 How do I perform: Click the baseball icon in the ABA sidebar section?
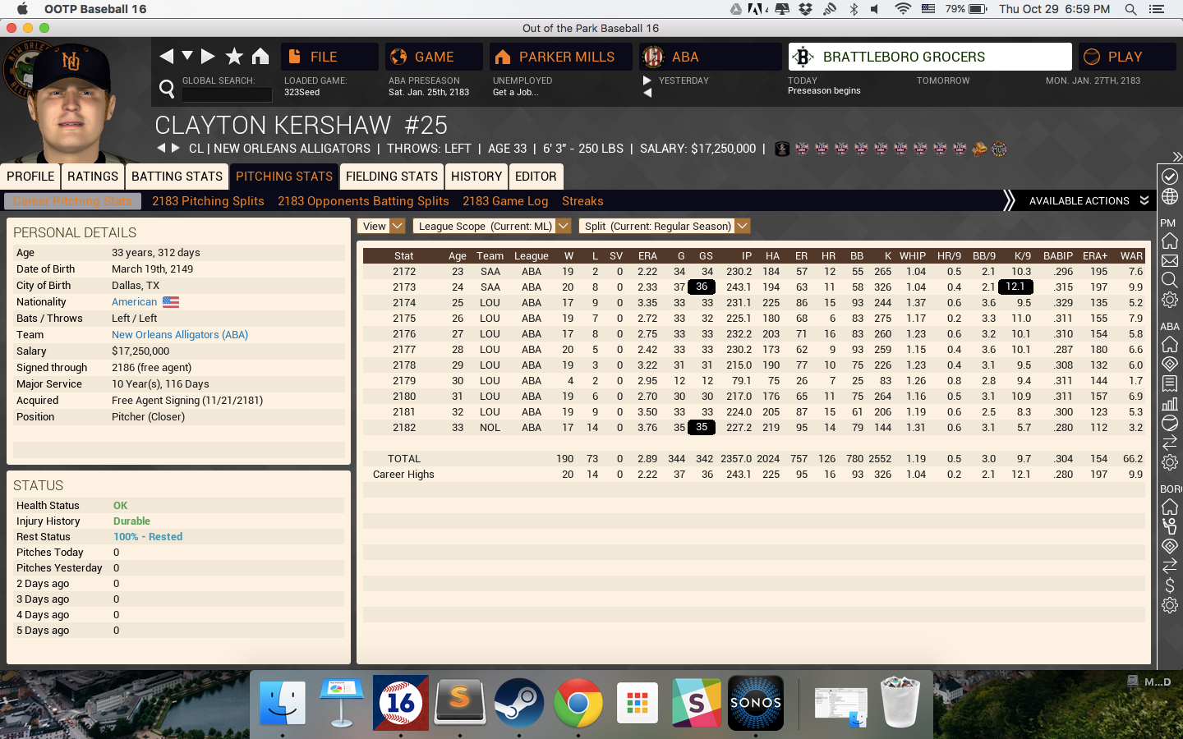1170,423
